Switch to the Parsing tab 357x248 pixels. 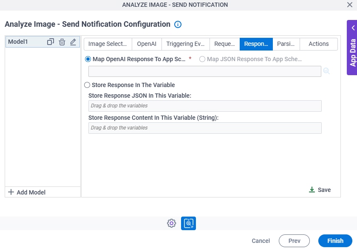click(x=286, y=44)
